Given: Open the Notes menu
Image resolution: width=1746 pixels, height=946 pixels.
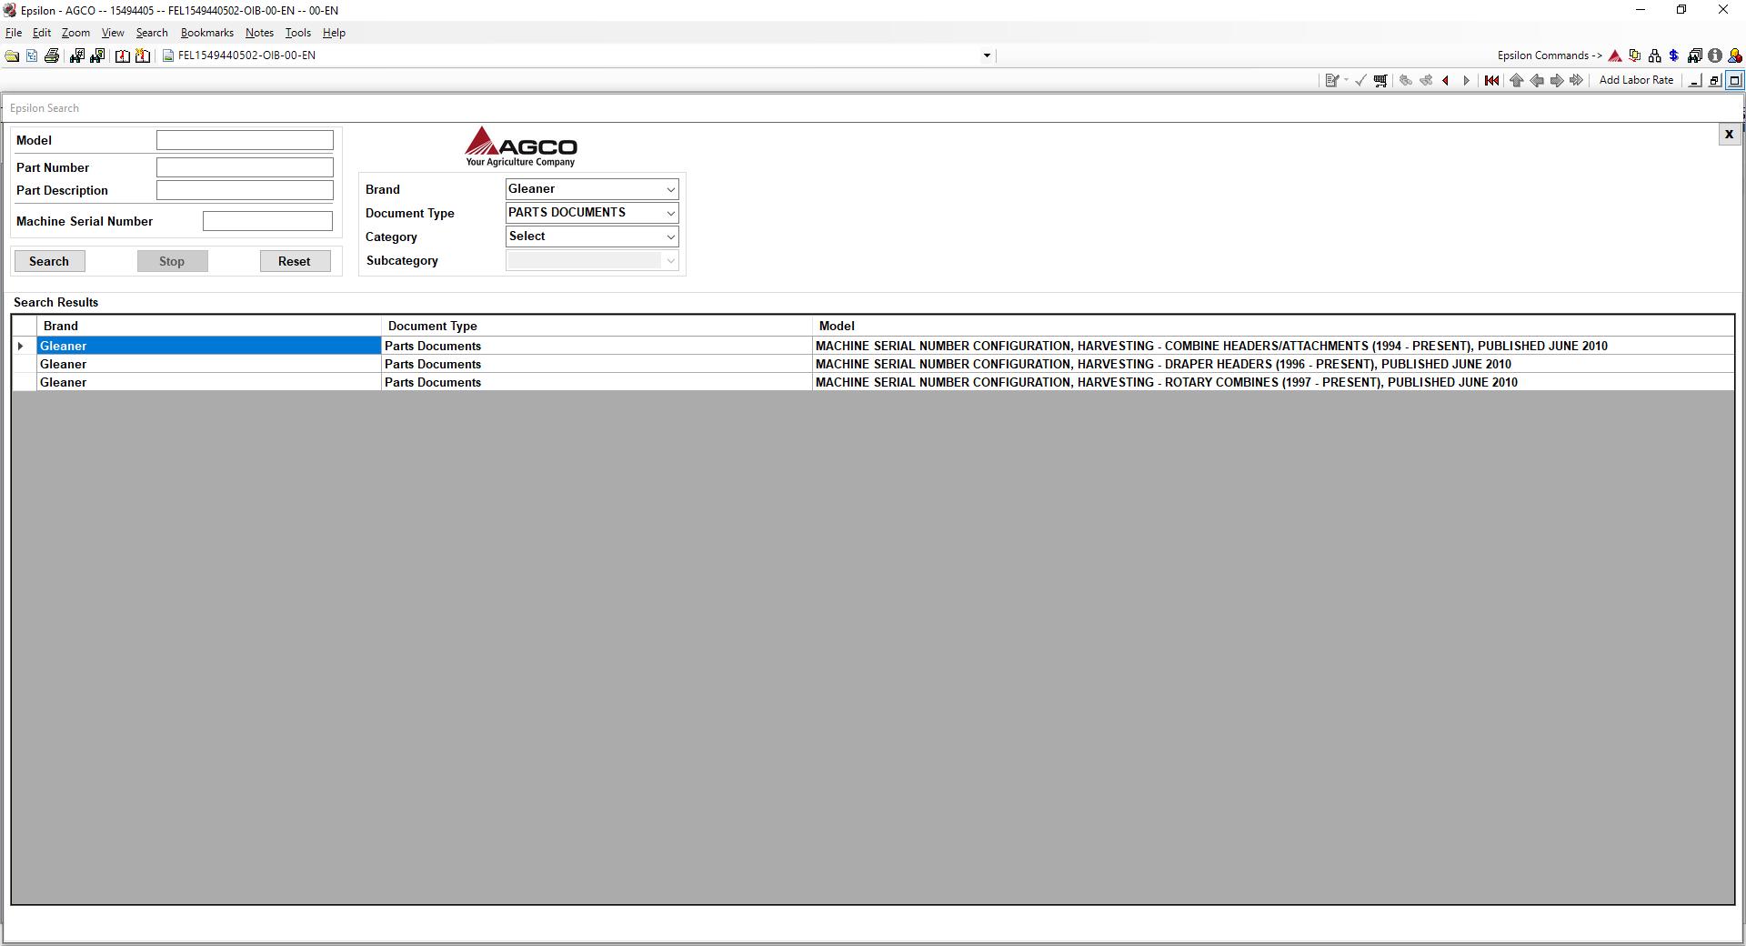Looking at the screenshot, I should tap(259, 33).
